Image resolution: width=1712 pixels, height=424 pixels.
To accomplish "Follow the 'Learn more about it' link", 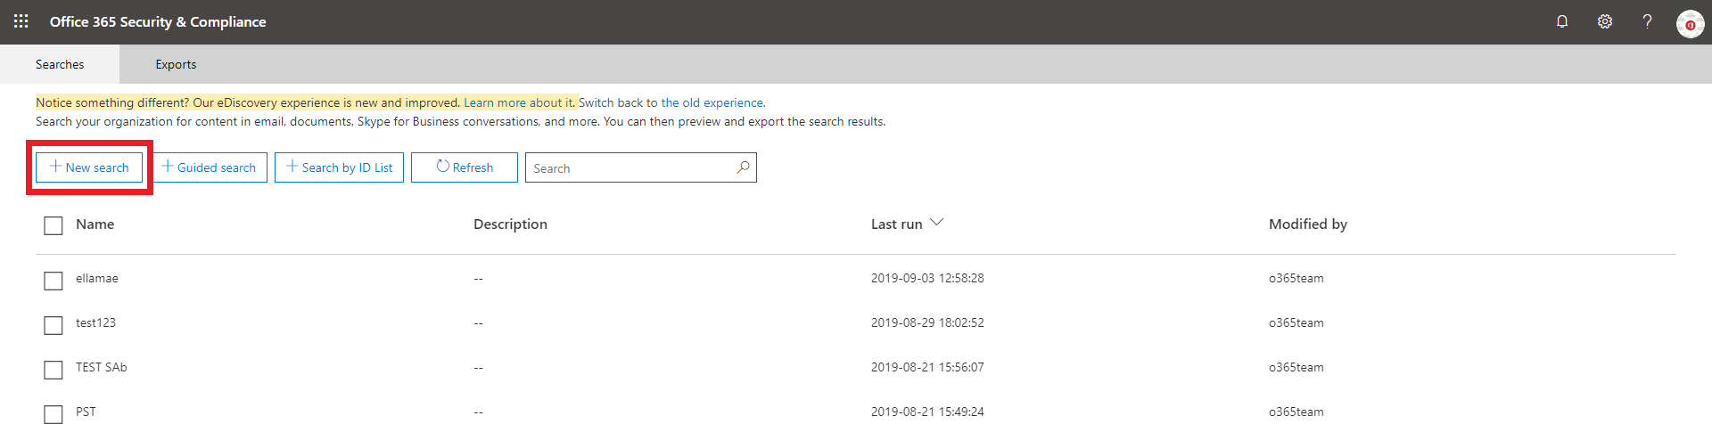I will 518,102.
